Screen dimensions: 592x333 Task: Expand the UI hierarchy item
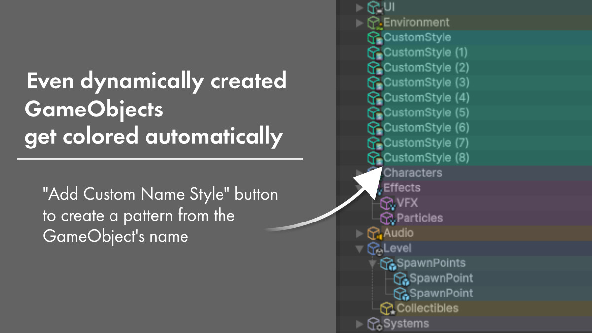359,8
